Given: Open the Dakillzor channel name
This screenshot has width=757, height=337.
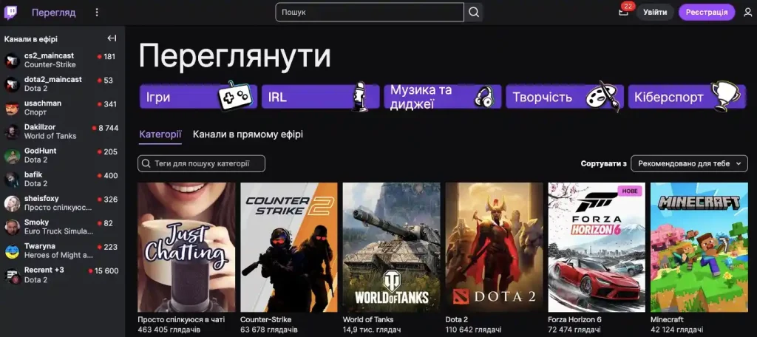Looking at the screenshot, I should [x=40, y=127].
